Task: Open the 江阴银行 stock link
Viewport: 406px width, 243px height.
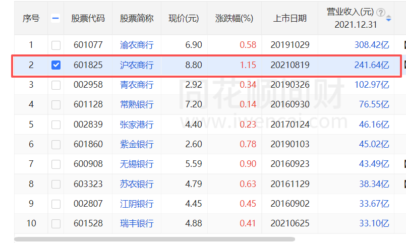Action: pyautogui.click(x=137, y=204)
